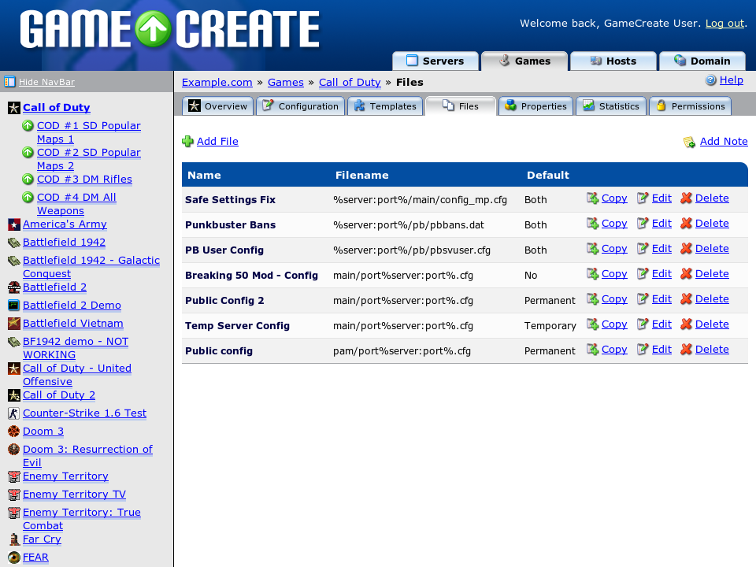756x567 pixels.
Task: Click Edit pencil icon for Punkbuster Bans
Action: [643, 223]
